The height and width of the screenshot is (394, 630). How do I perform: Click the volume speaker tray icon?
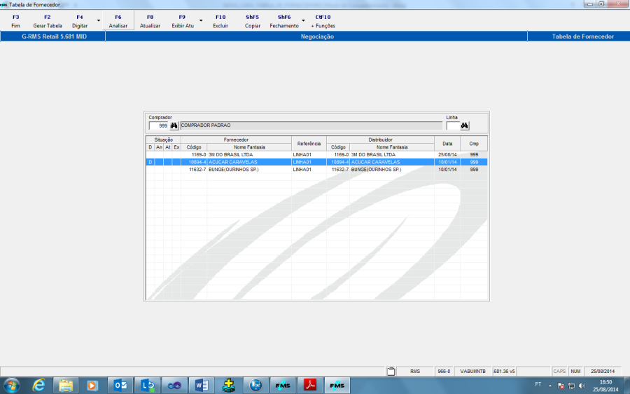[582, 386]
